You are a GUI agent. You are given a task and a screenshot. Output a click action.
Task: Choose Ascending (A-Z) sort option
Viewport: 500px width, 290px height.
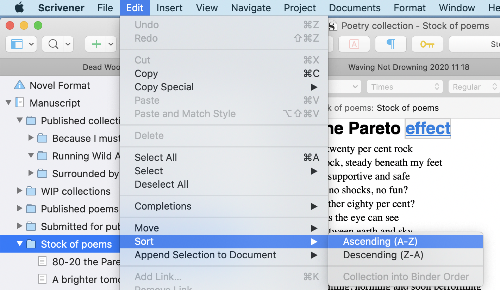click(405, 241)
